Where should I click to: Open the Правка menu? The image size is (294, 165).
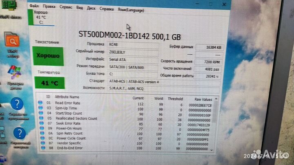pos(49,7)
